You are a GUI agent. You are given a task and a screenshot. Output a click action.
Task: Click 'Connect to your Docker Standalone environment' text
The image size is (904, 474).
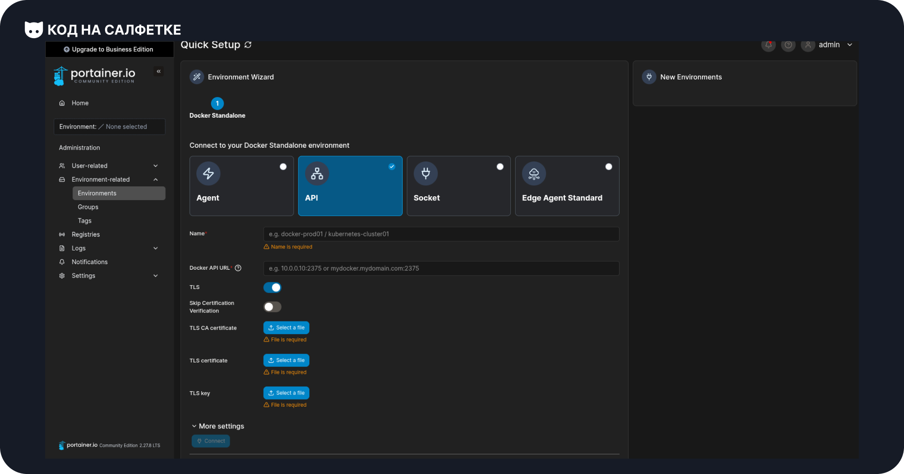(269, 145)
